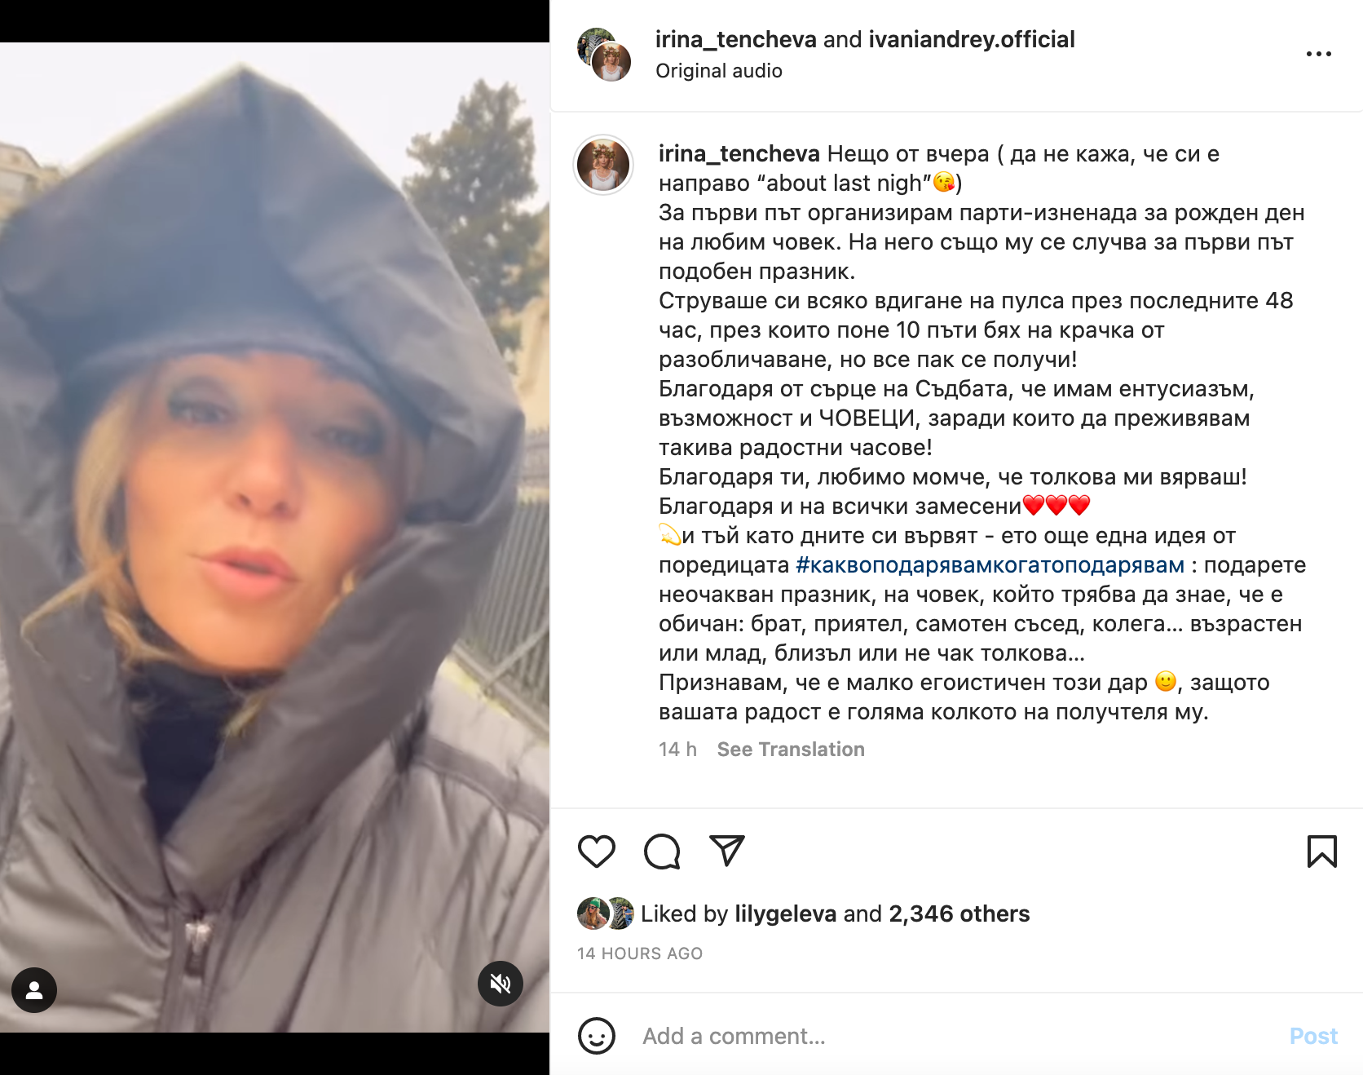Viewport: 1363px width, 1075px height.
Task: Unmute the video with the speaker icon
Action: coord(501,984)
